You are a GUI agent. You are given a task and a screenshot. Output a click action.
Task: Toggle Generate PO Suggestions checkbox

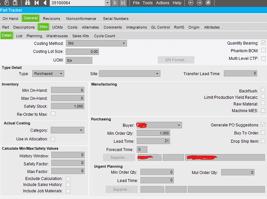click(x=263, y=124)
